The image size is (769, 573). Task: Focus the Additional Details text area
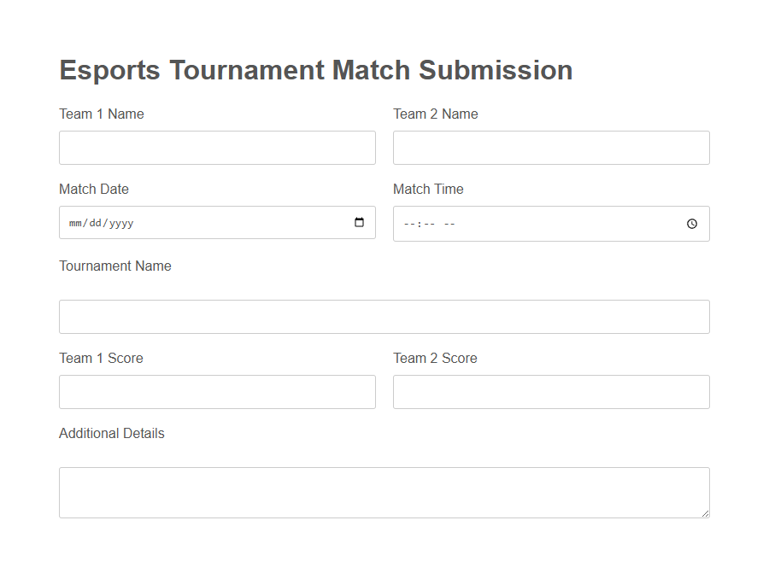pyautogui.click(x=384, y=492)
